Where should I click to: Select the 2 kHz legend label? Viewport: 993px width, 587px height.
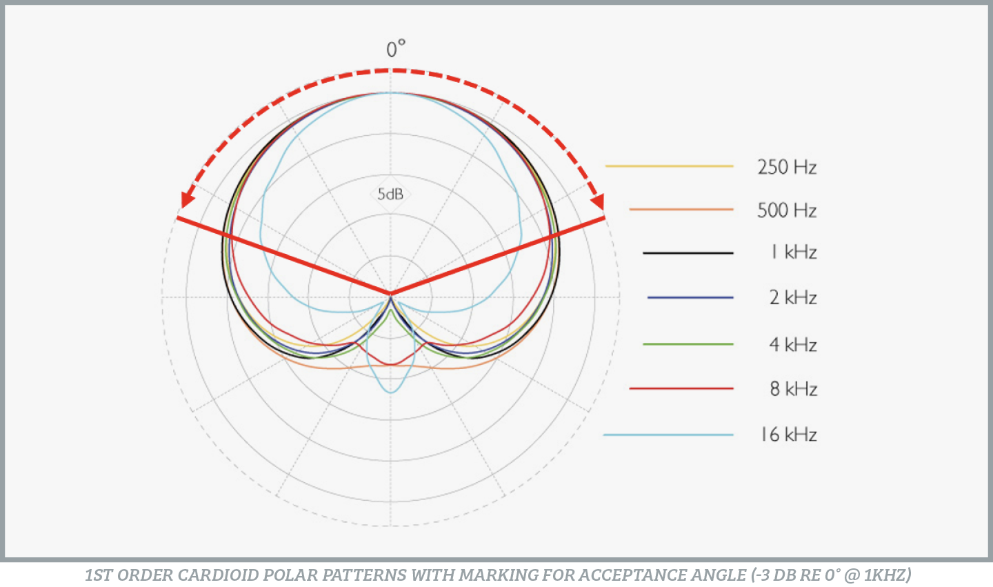[793, 298]
